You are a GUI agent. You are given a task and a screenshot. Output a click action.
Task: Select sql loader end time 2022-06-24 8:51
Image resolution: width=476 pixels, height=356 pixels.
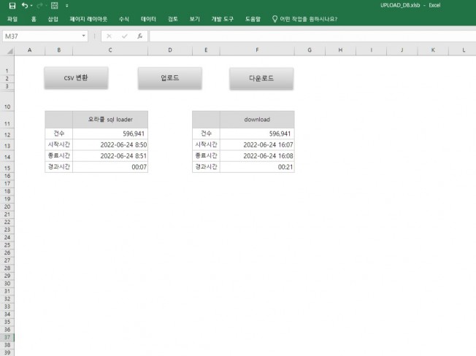[110, 156]
